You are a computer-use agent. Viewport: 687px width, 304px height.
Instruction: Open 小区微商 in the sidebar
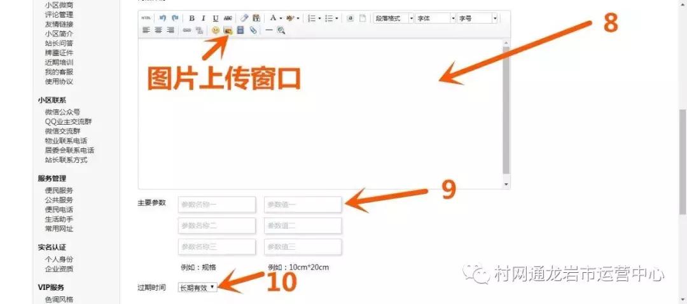click(x=59, y=5)
